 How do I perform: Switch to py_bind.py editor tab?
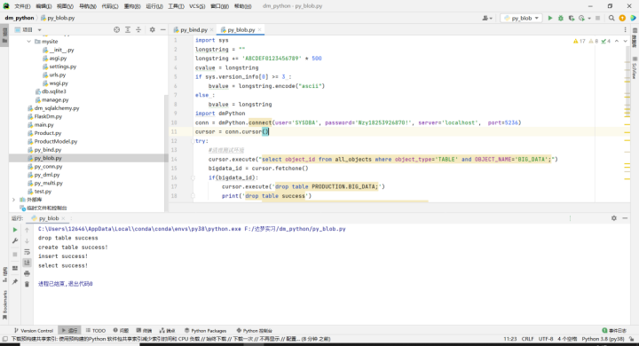pos(193,30)
